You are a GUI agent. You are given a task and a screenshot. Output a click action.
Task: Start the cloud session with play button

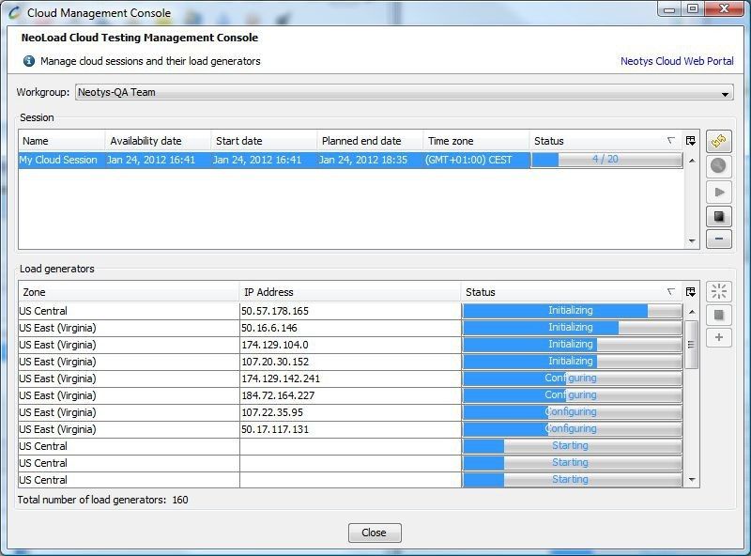point(719,192)
